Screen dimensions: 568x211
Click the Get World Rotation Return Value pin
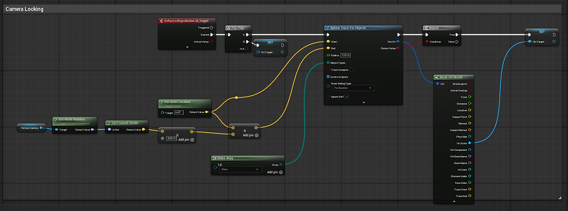[92, 129]
